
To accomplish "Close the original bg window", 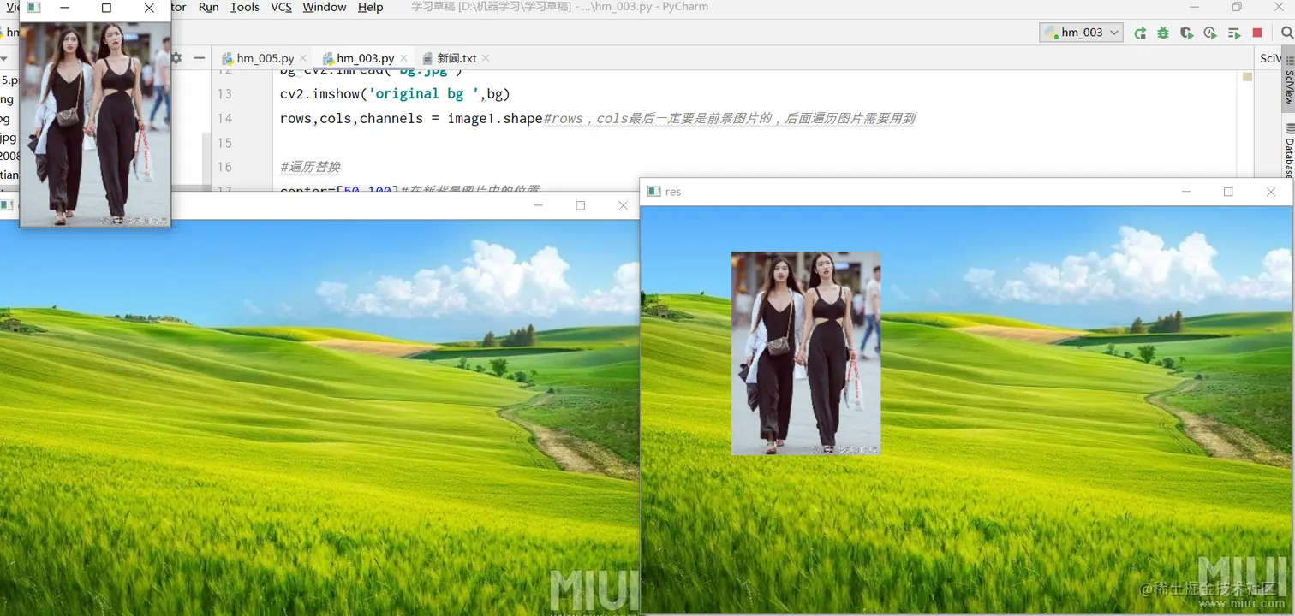I will (623, 205).
